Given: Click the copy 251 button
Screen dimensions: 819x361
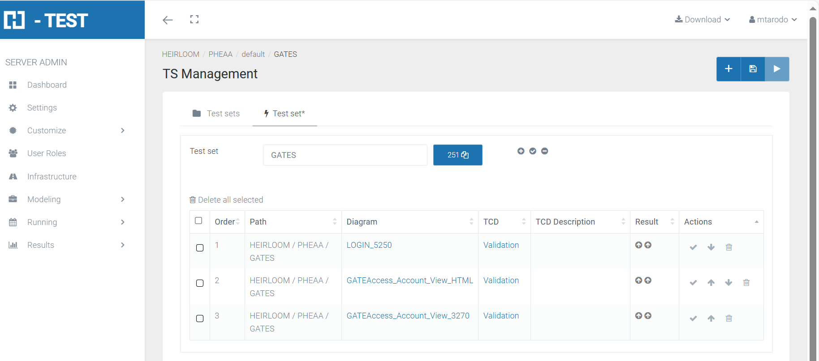Looking at the screenshot, I should point(457,155).
